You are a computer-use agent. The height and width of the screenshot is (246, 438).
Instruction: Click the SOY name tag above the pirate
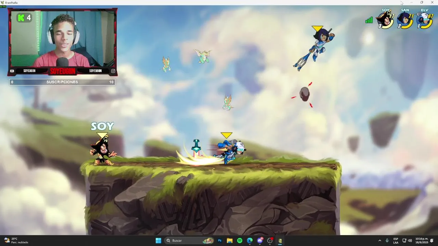[x=102, y=126]
